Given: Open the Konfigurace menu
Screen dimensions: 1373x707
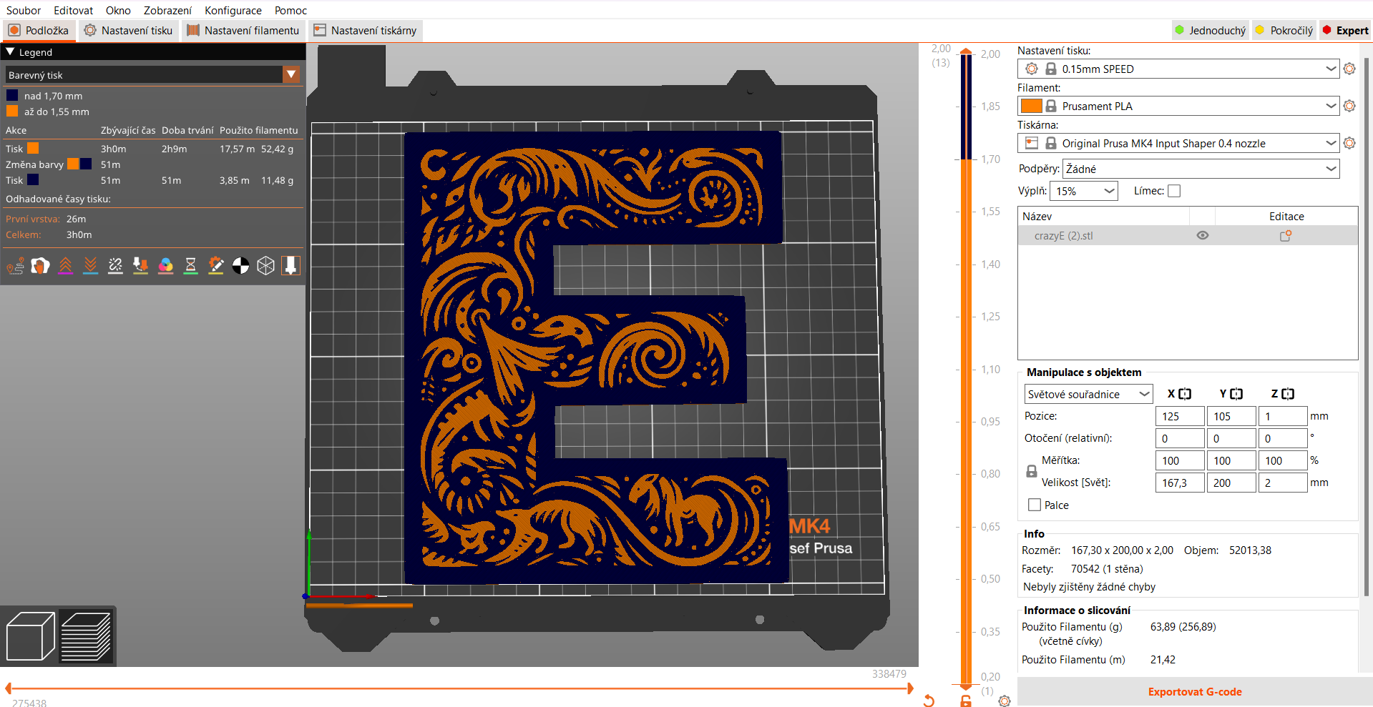Looking at the screenshot, I should [x=233, y=10].
